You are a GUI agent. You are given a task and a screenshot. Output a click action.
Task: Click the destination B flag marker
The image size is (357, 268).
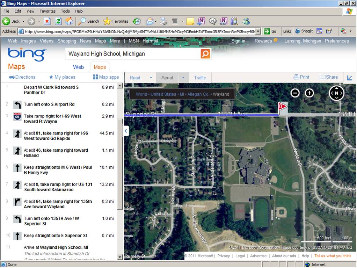[282, 108]
